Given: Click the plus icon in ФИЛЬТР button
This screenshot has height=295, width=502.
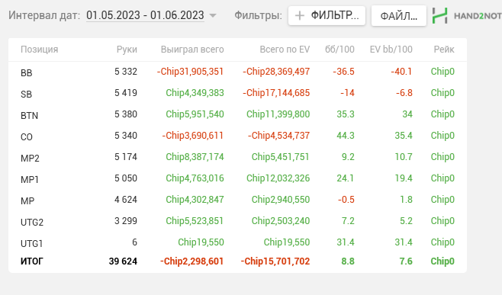Looking at the screenshot, I should tap(299, 16).
